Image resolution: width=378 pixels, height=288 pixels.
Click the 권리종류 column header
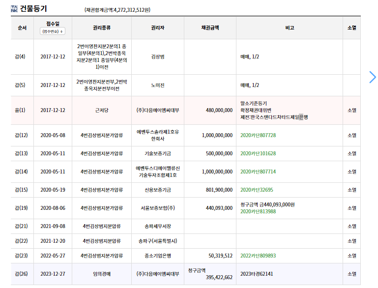(x=102, y=28)
